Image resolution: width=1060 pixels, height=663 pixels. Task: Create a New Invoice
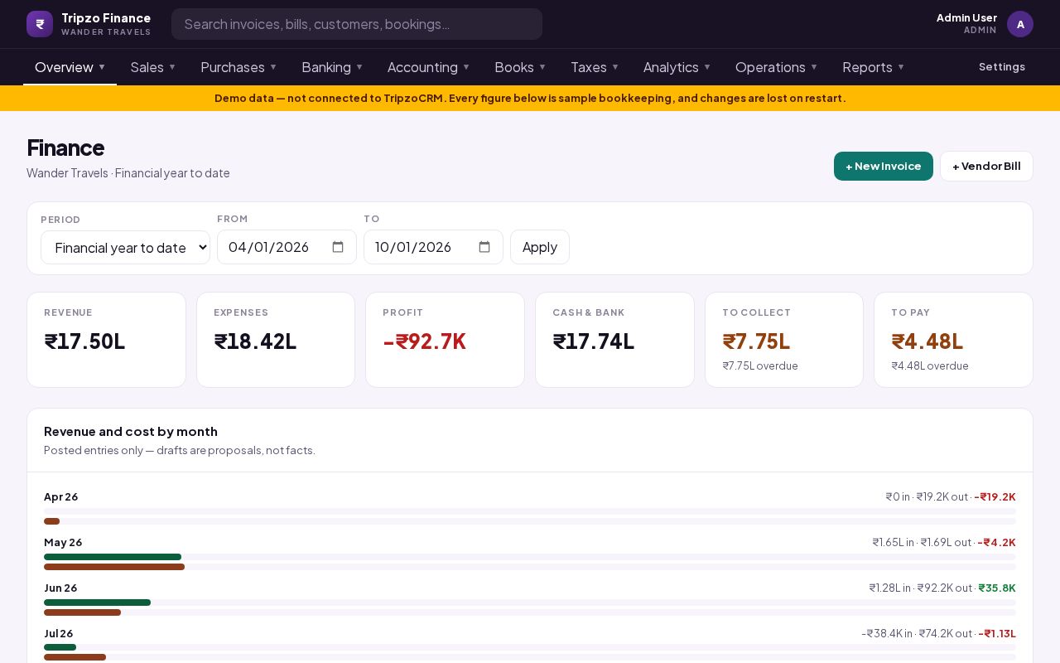[884, 166]
